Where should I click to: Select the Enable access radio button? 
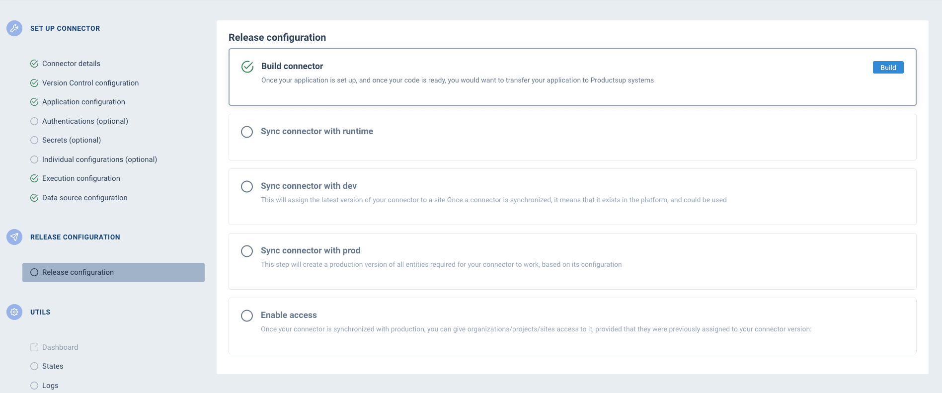(247, 315)
